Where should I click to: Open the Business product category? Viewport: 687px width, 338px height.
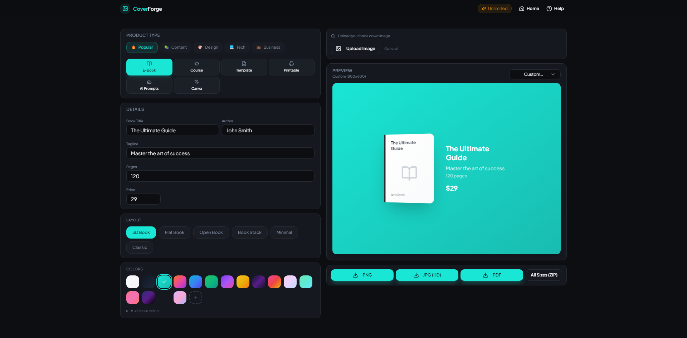[x=268, y=47]
